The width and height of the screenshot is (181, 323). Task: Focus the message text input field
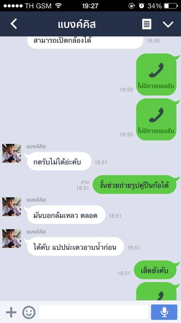coord(94,312)
